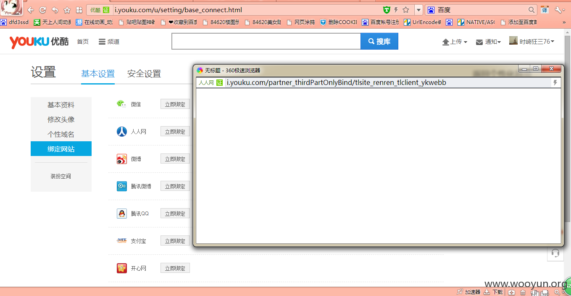Open the 在线动画 bookmark
This screenshot has height=296, width=571.
(x=94, y=22)
